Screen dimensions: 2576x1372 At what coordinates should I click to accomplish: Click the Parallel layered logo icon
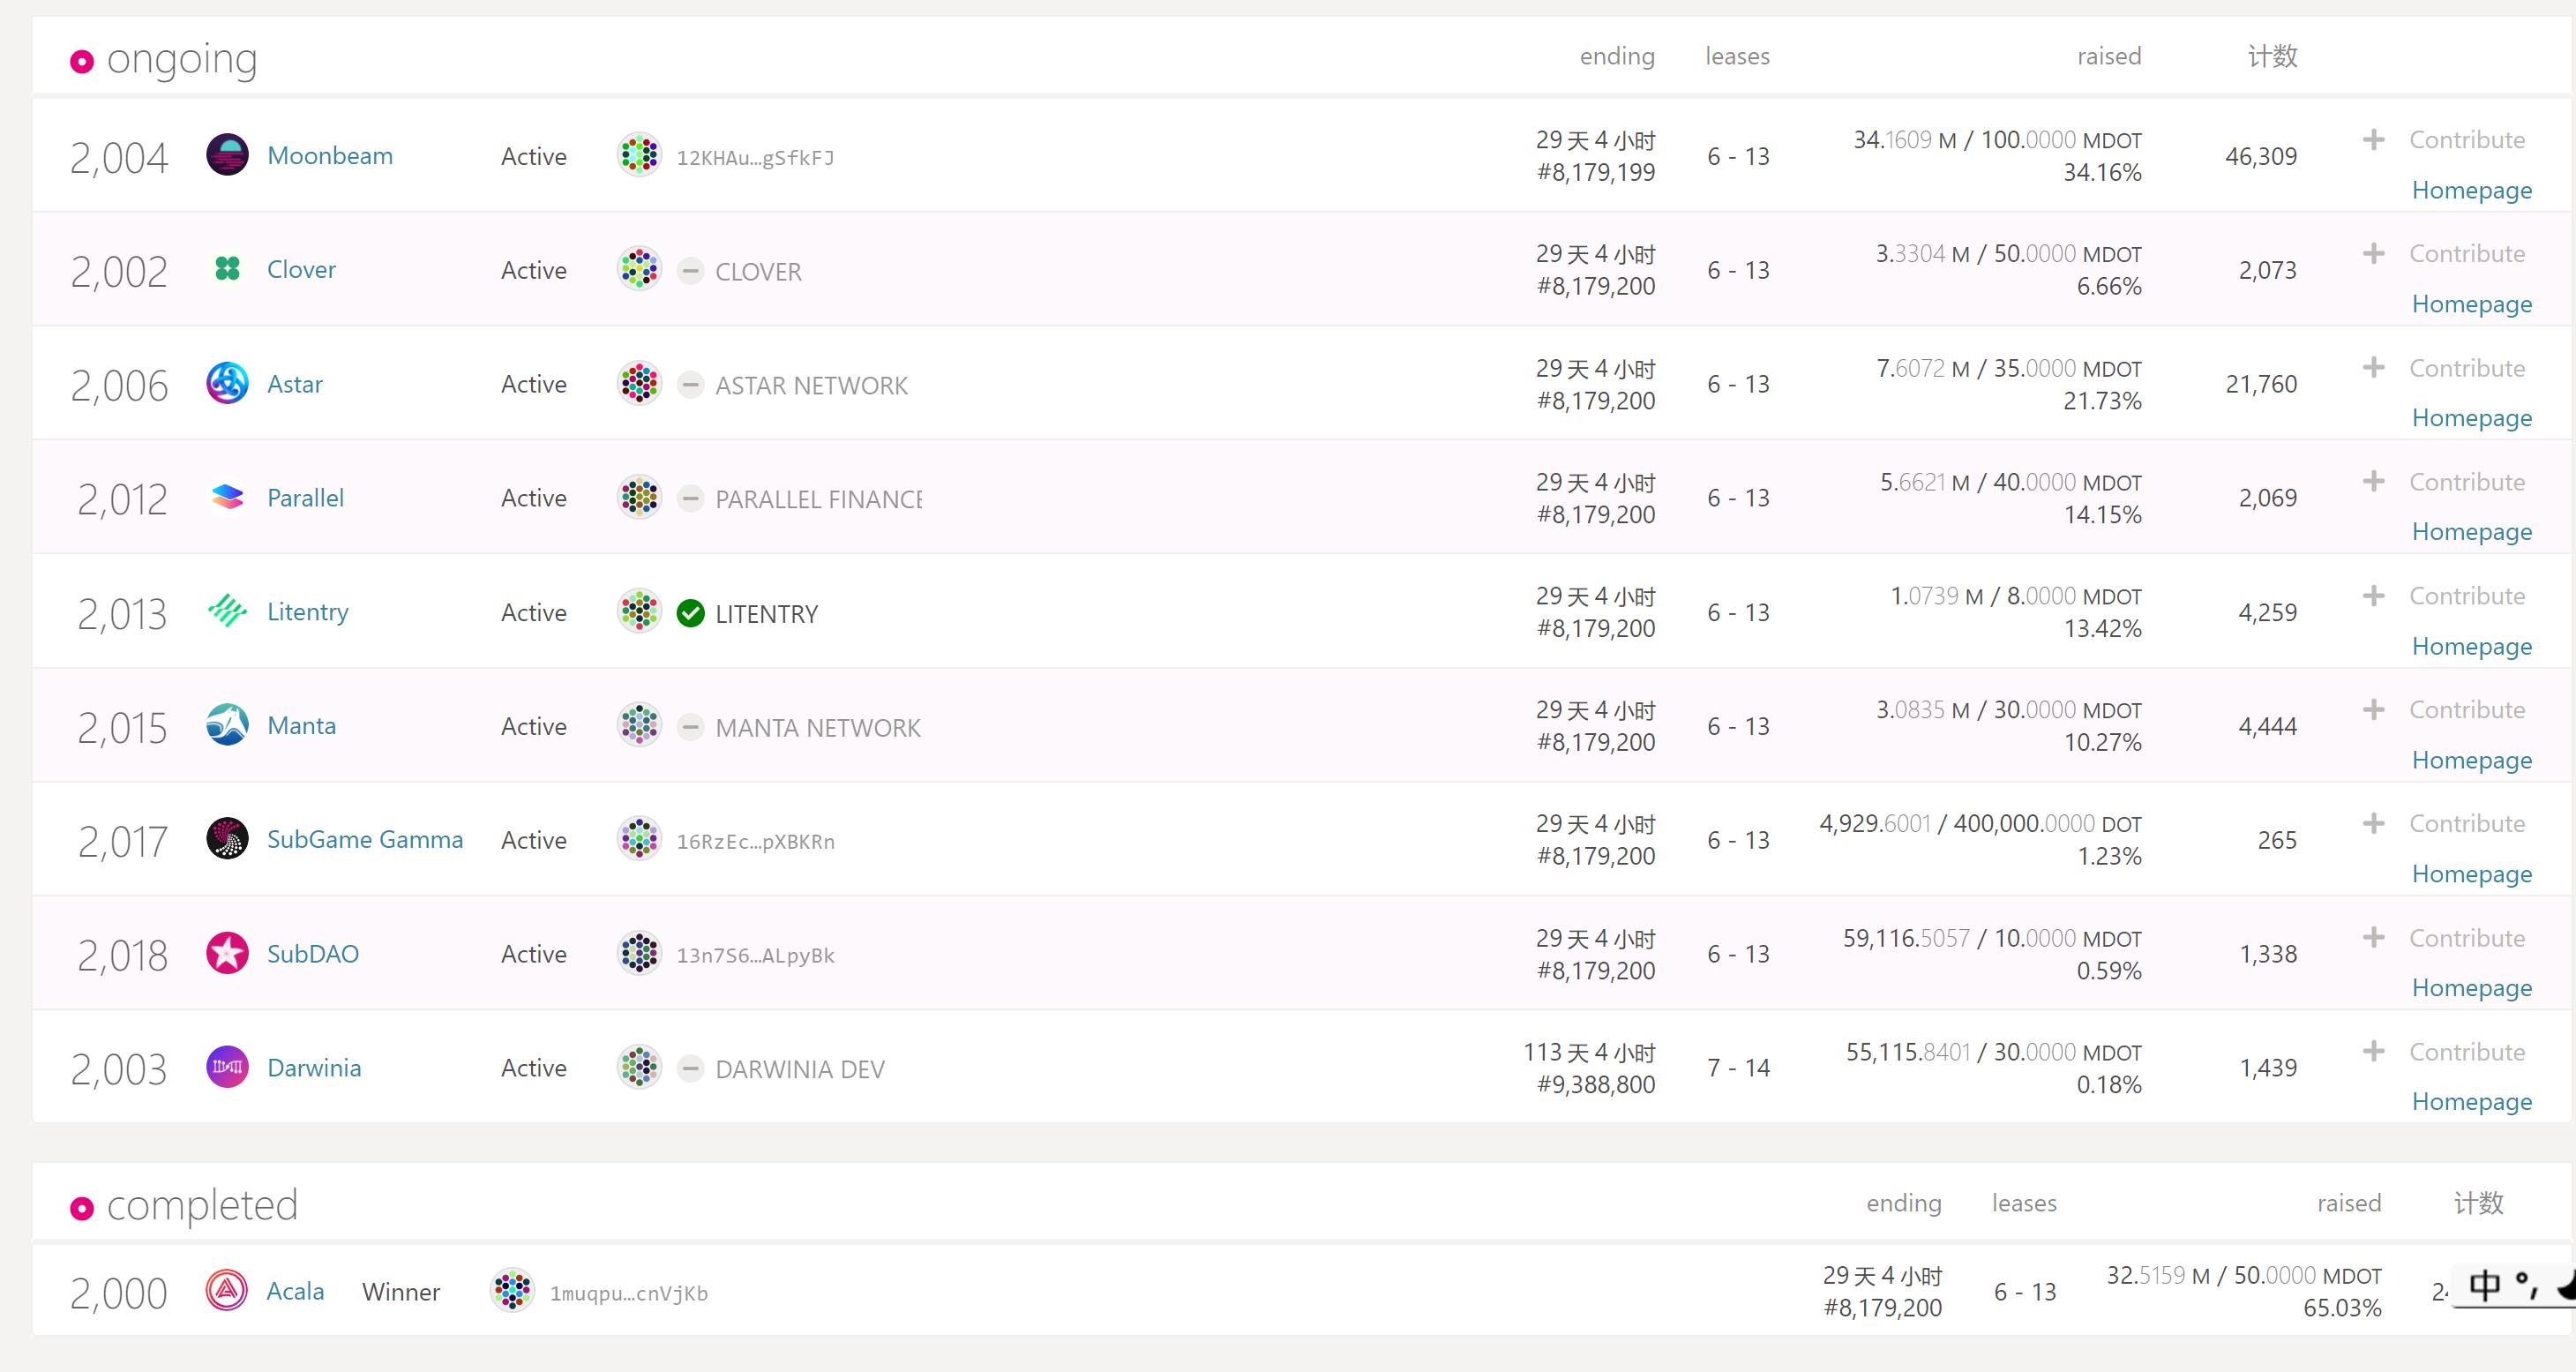(227, 497)
